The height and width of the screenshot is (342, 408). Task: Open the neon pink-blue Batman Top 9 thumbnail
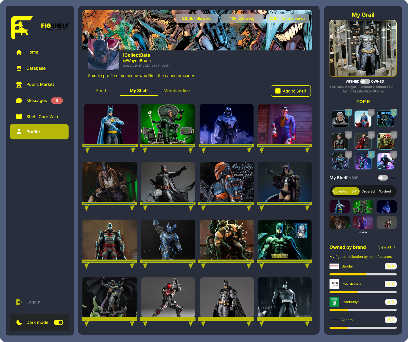[386, 161]
